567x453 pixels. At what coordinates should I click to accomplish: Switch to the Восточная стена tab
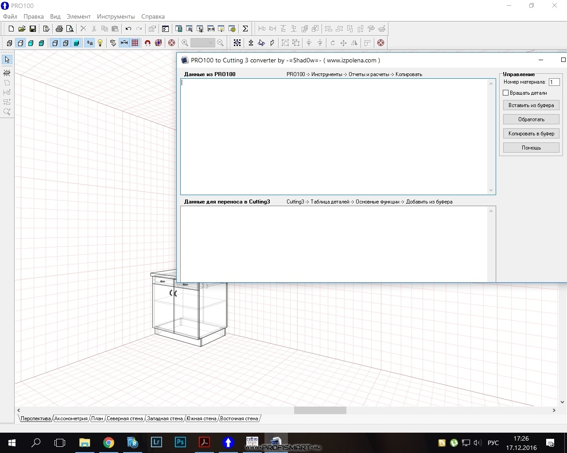pyautogui.click(x=239, y=418)
